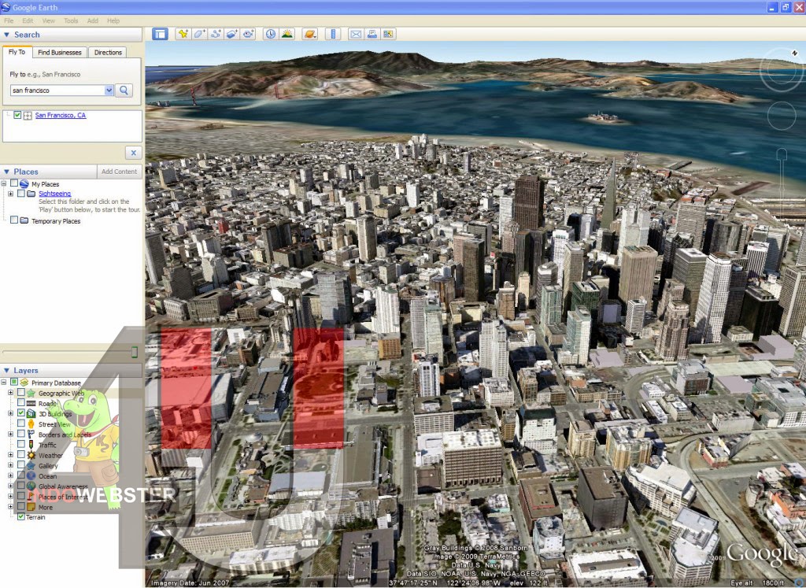Click the Traffic light layer icon

(x=31, y=445)
